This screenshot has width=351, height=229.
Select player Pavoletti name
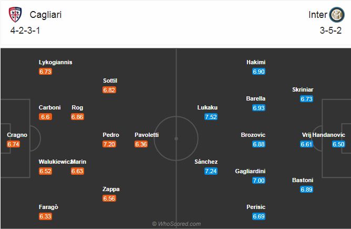[147, 135]
